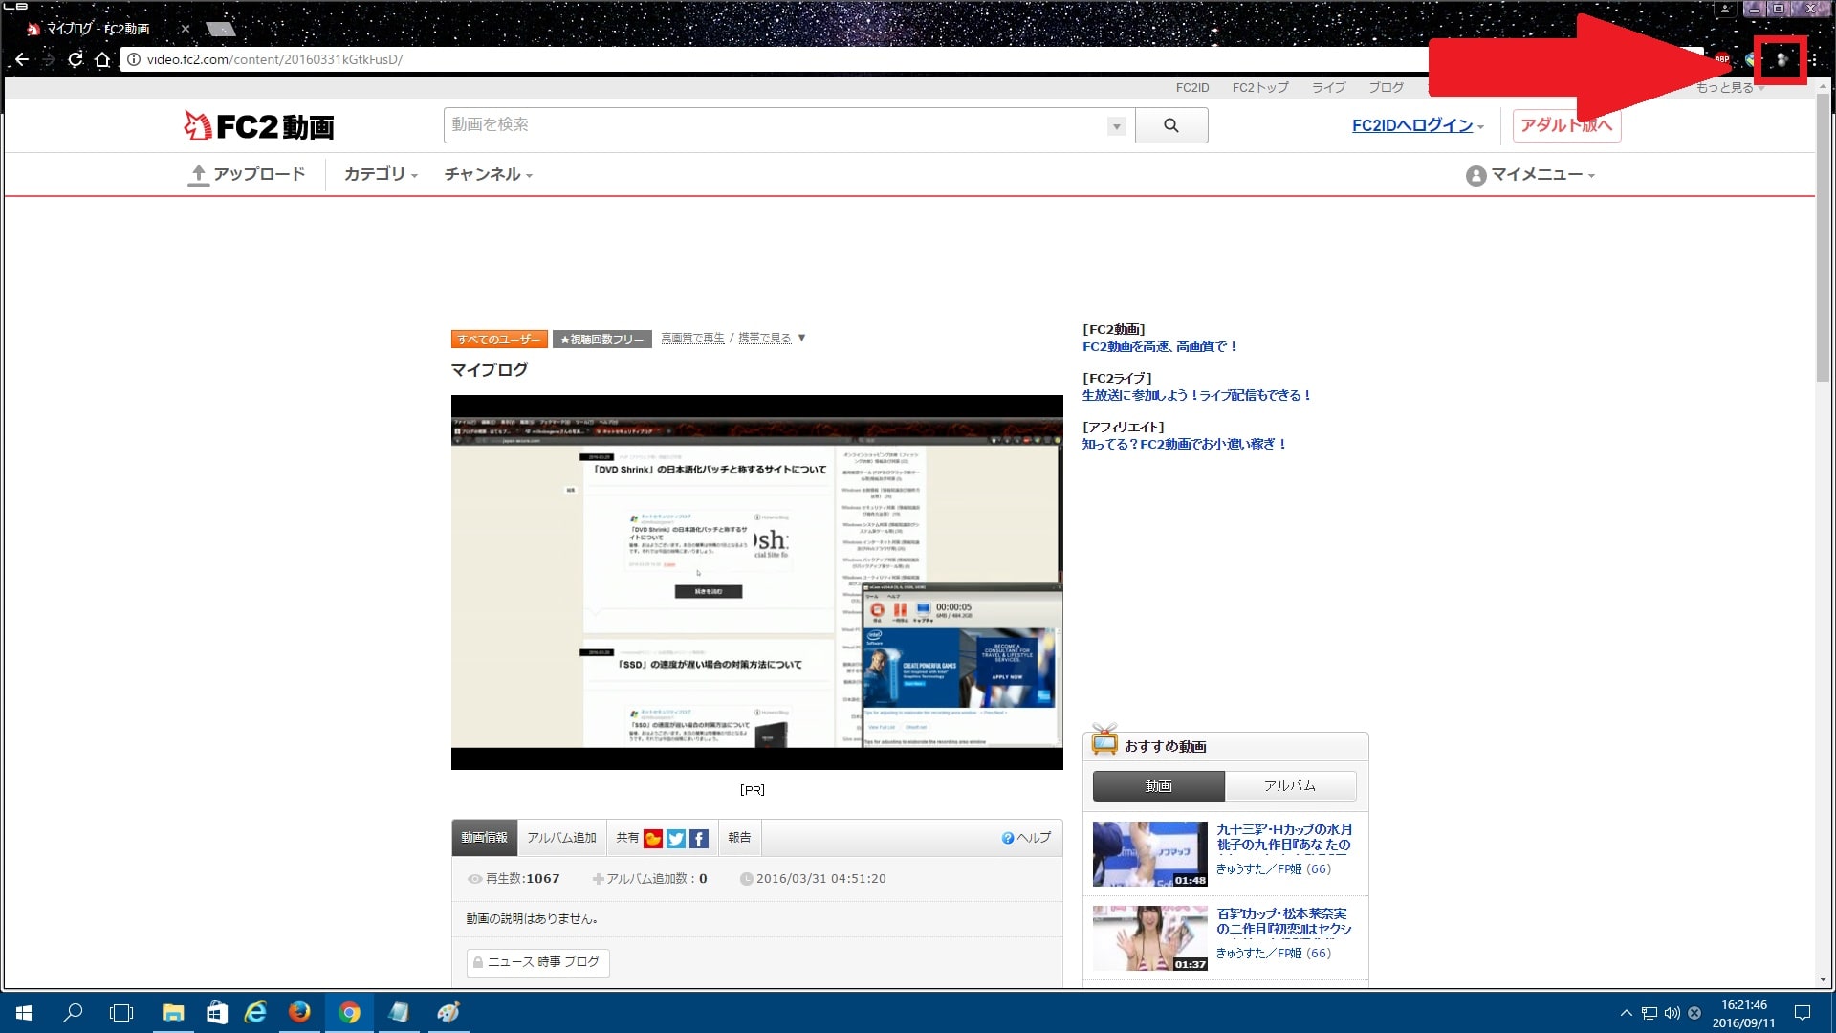Click the 生放送に参加しよう live link
The height and width of the screenshot is (1033, 1836).
pyautogui.click(x=1196, y=396)
